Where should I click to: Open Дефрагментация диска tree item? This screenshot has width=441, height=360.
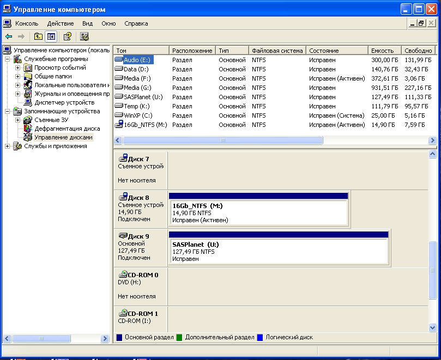(67, 129)
